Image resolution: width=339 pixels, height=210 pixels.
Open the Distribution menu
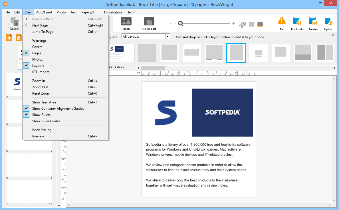pyautogui.click(x=113, y=12)
